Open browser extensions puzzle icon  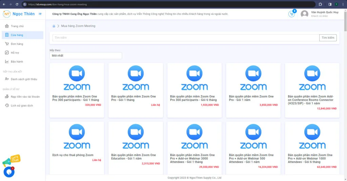[x=320, y=4]
